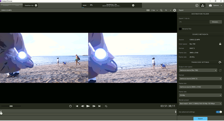Screen dimensions: 224x121
Task: Open the video preview settings gear
Action: [175, 10]
